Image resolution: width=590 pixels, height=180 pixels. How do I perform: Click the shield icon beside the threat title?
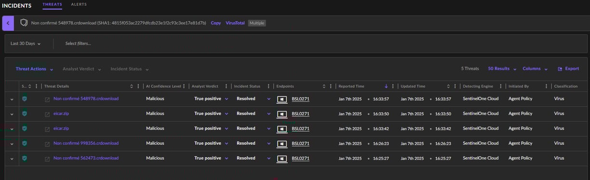(24, 23)
